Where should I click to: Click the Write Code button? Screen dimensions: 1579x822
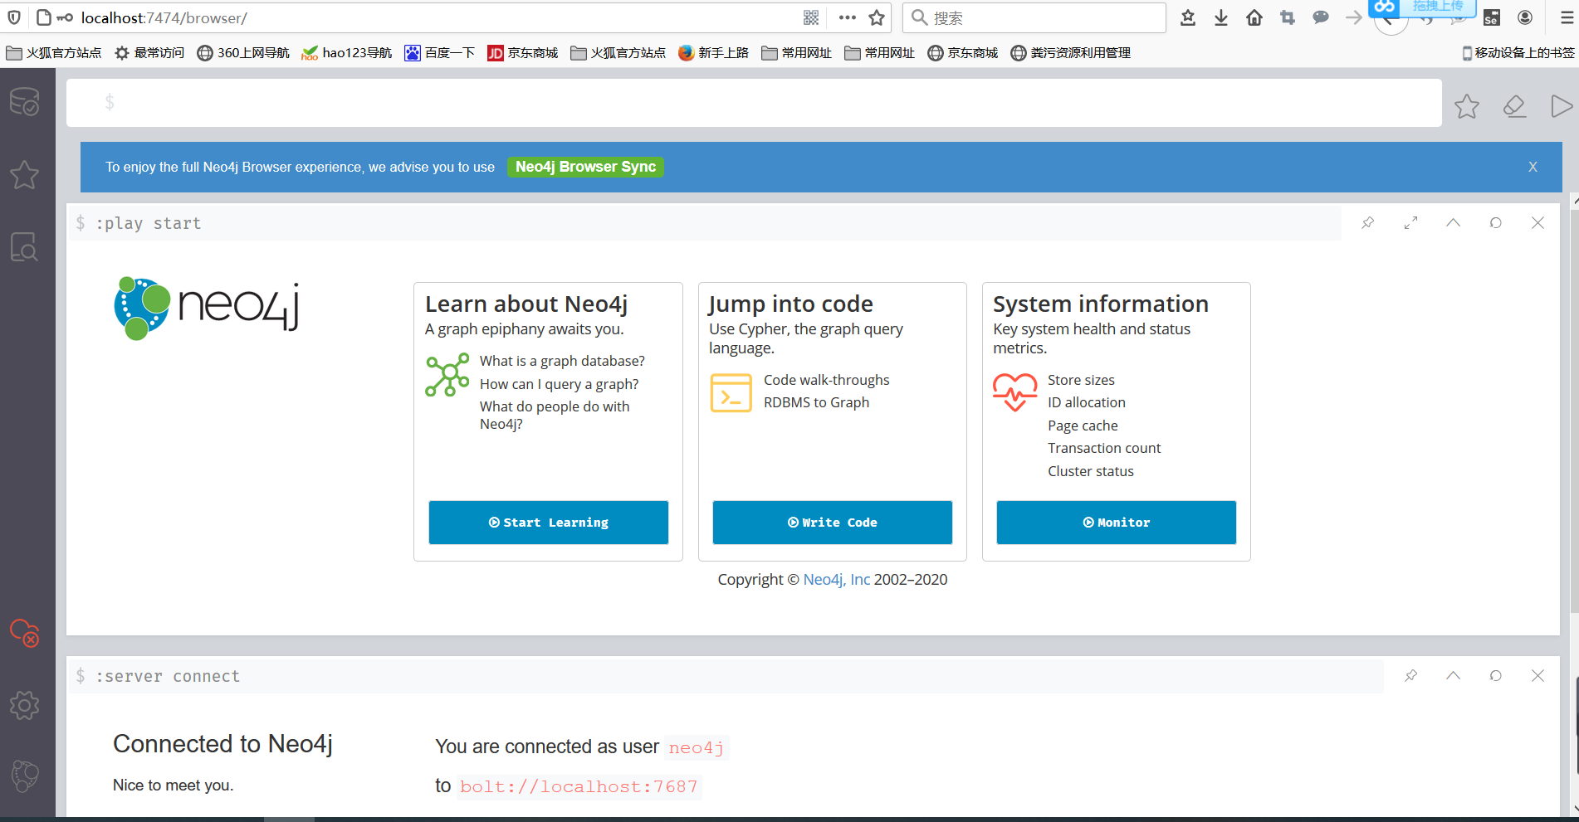(832, 522)
